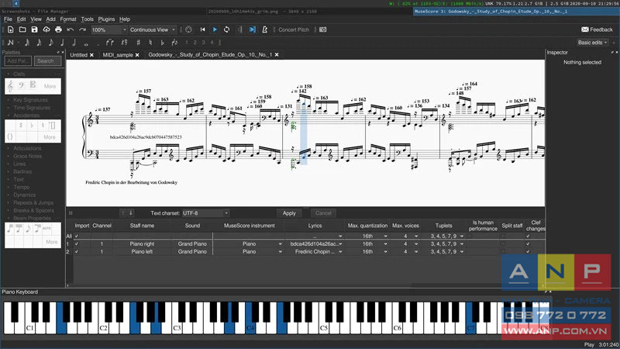
Task: Toggle Import checkbox for Piano right row
Action: pos(77,244)
